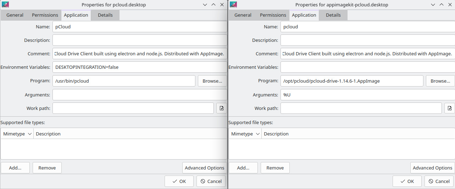Focus the empty Arguments field in pcloud.desktop window
455x189 pixels.
tap(140, 95)
